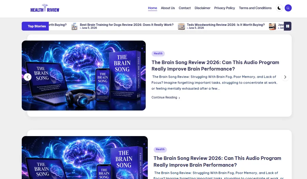Pause the Top Stories ticker
Image resolution: width=307 pixels, height=179 pixels.
pyautogui.click(x=288, y=26)
